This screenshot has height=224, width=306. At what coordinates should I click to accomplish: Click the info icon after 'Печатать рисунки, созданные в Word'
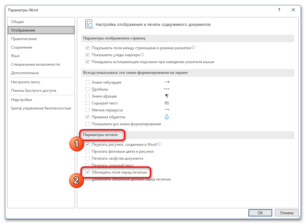point(159,144)
